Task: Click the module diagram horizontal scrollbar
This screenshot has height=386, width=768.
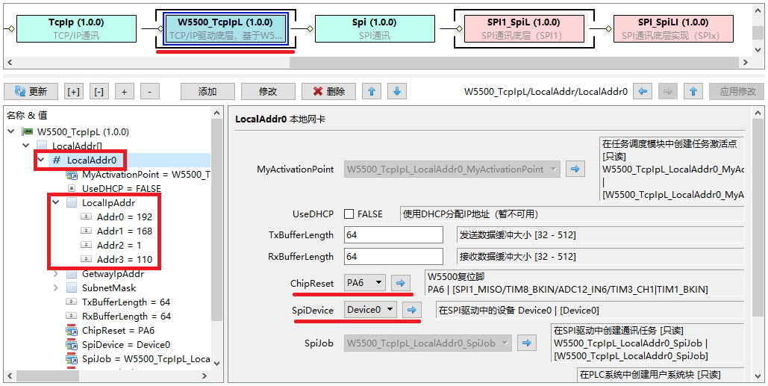Action: click(514, 63)
